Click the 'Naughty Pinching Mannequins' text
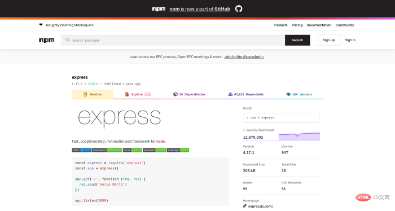Image resolution: width=395 pixels, height=211 pixels. coord(70,25)
